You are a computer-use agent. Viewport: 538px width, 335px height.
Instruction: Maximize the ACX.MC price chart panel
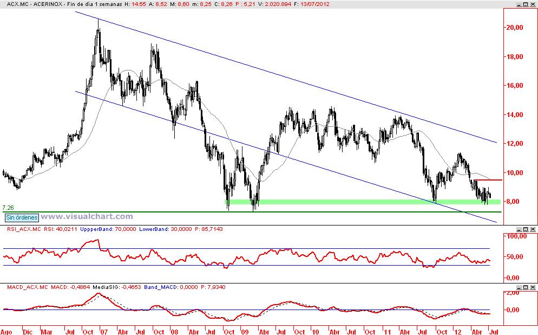coord(526,4)
